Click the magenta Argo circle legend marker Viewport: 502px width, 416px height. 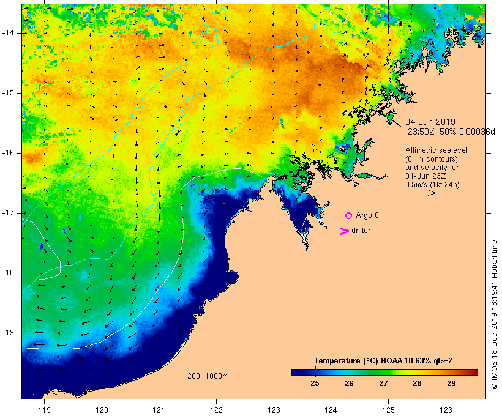point(349,216)
